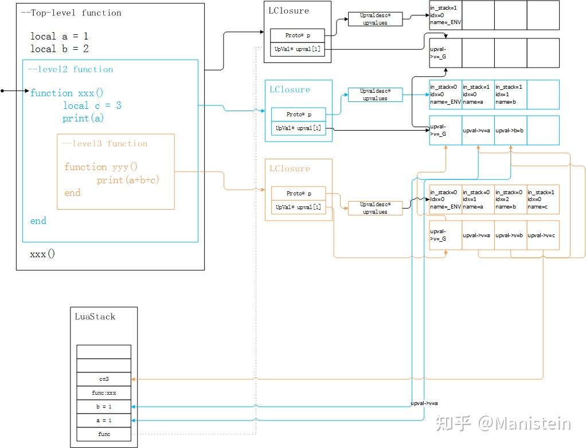This screenshot has width=586, height=448.
Task: Click the orange "Upvaldesc* upvalues" box
Action: click(x=375, y=209)
